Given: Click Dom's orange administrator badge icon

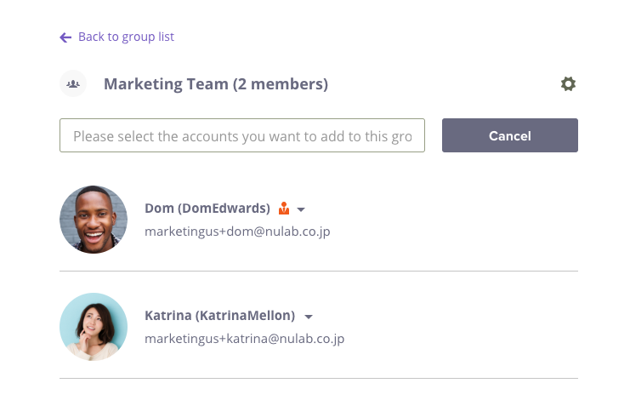Looking at the screenshot, I should coord(284,208).
